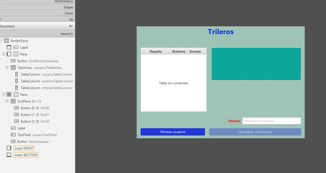Click the Tabla sin contenido placeholder text

pos(173,83)
